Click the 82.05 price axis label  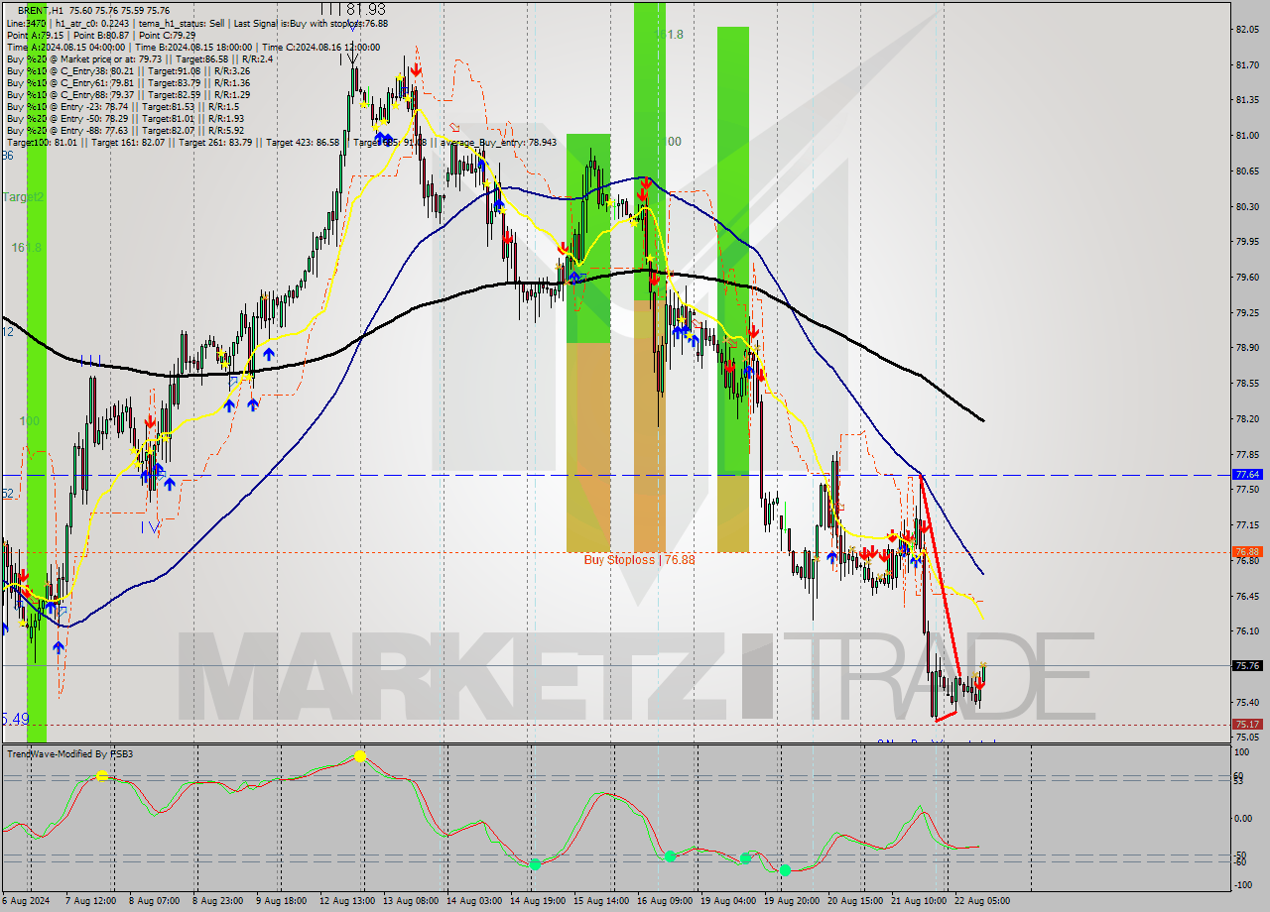pos(1248,29)
